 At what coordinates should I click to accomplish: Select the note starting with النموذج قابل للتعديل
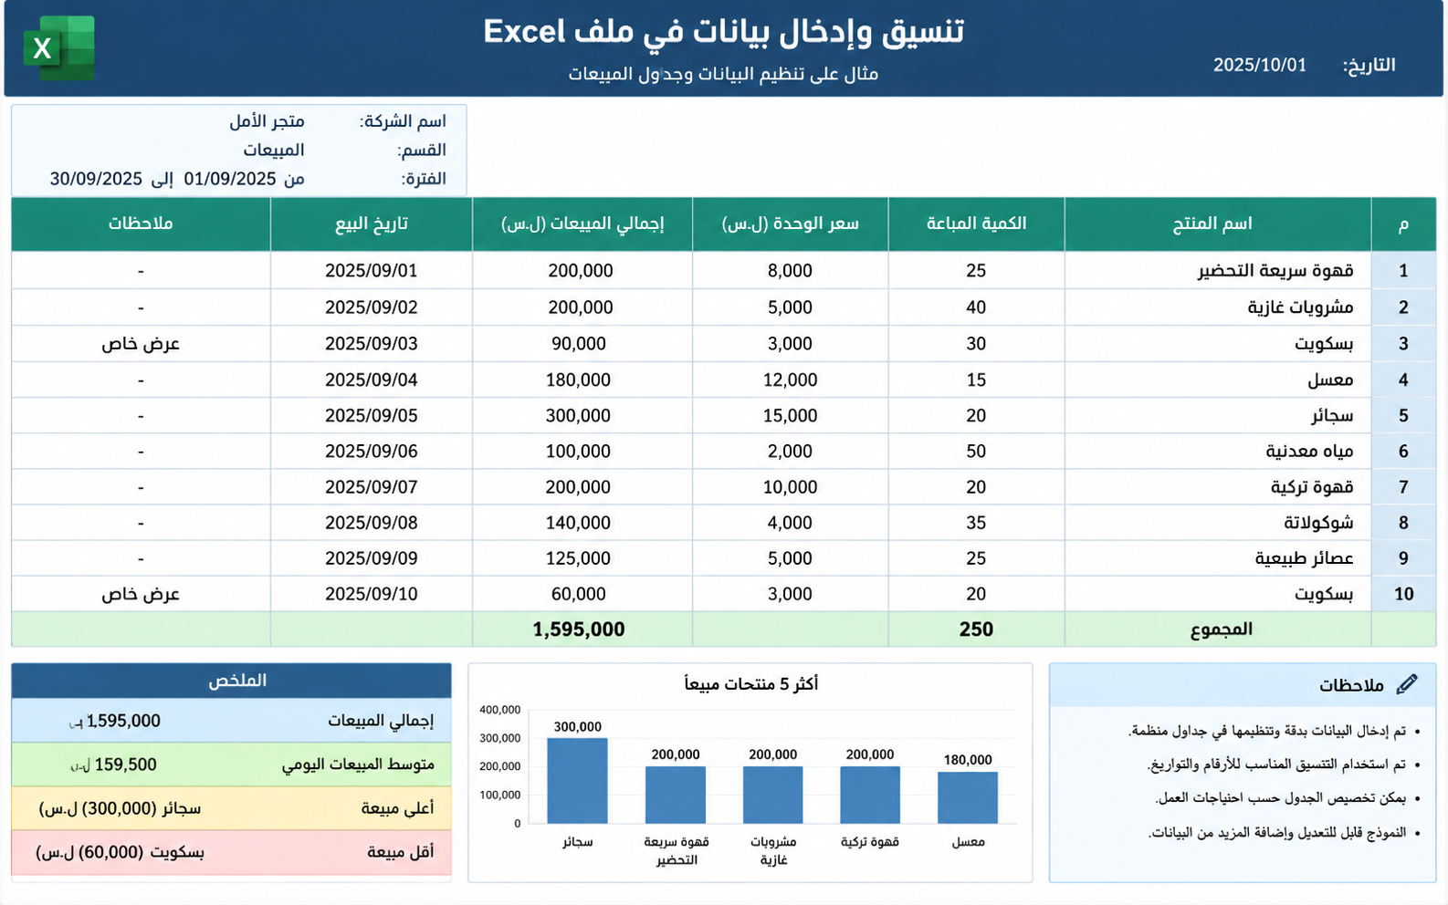tap(1277, 833)
